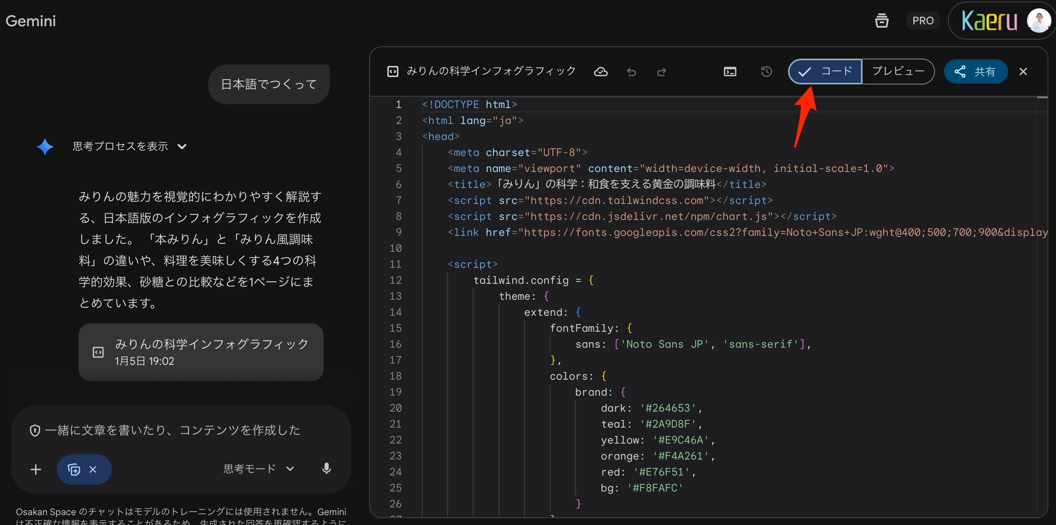Click the bg '#F8FAFC' color value
This screenshot has height=525, width=1056.
point(655,488)
